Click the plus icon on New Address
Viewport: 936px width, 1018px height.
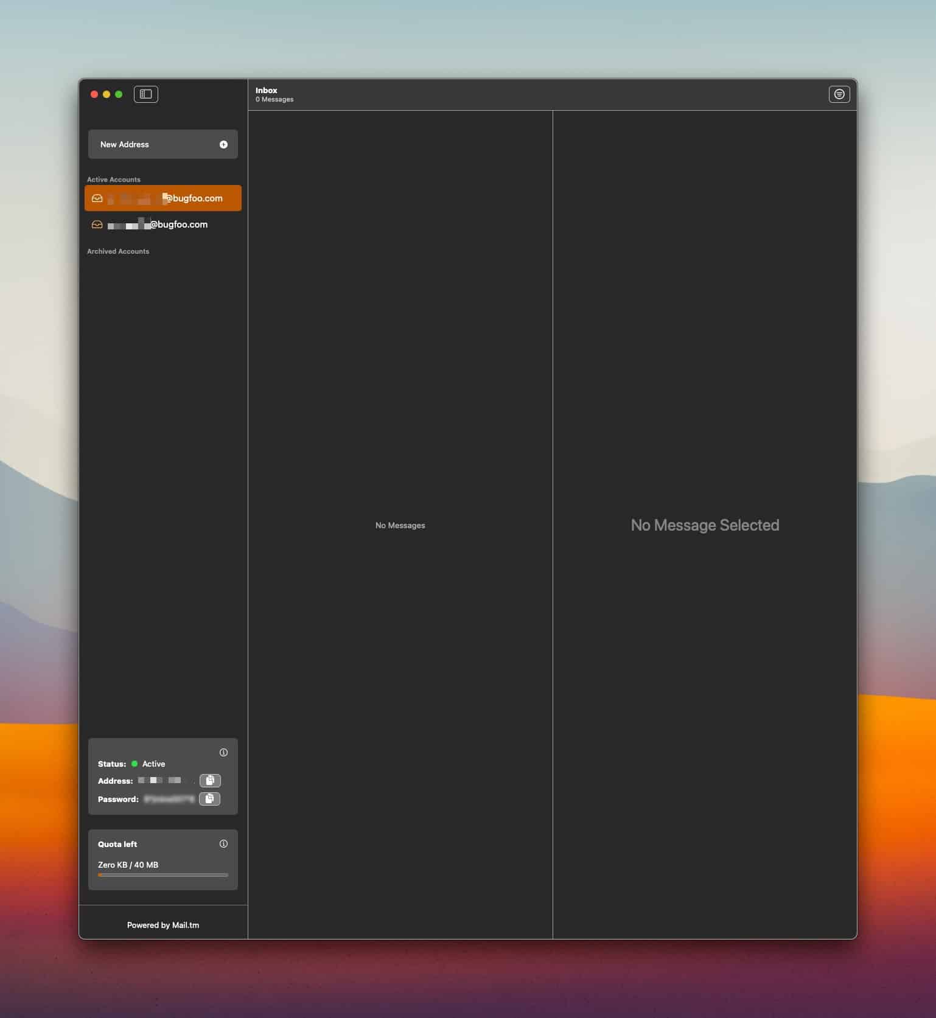click(223, 145)
